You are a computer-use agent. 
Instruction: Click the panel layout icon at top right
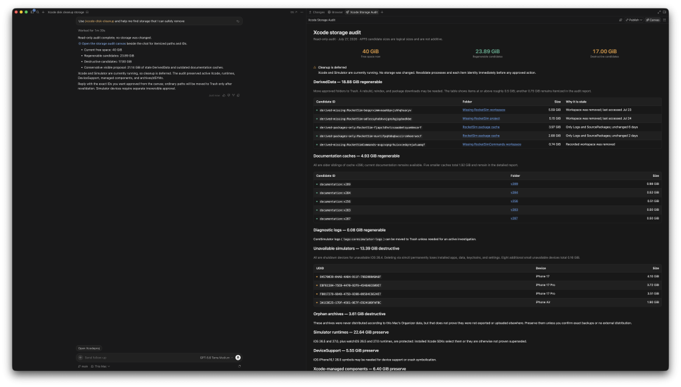(664, 12)
